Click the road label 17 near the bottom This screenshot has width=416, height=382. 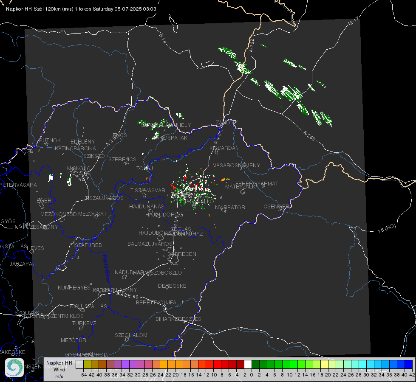240,329
